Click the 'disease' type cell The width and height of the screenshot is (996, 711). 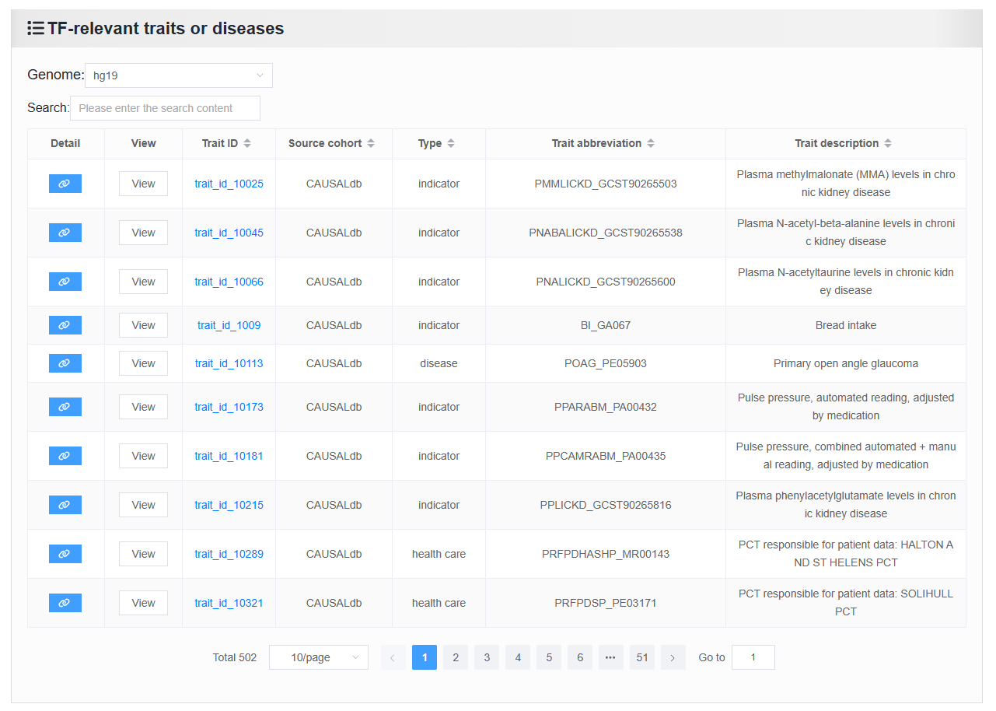(439, 364)
